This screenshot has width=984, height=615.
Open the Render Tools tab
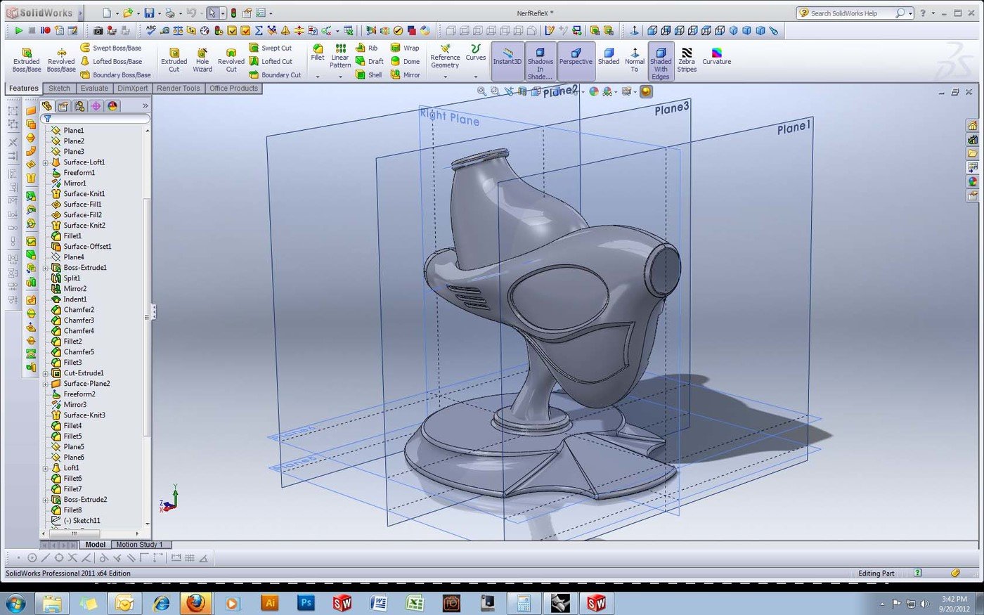(x=178, y=88)
